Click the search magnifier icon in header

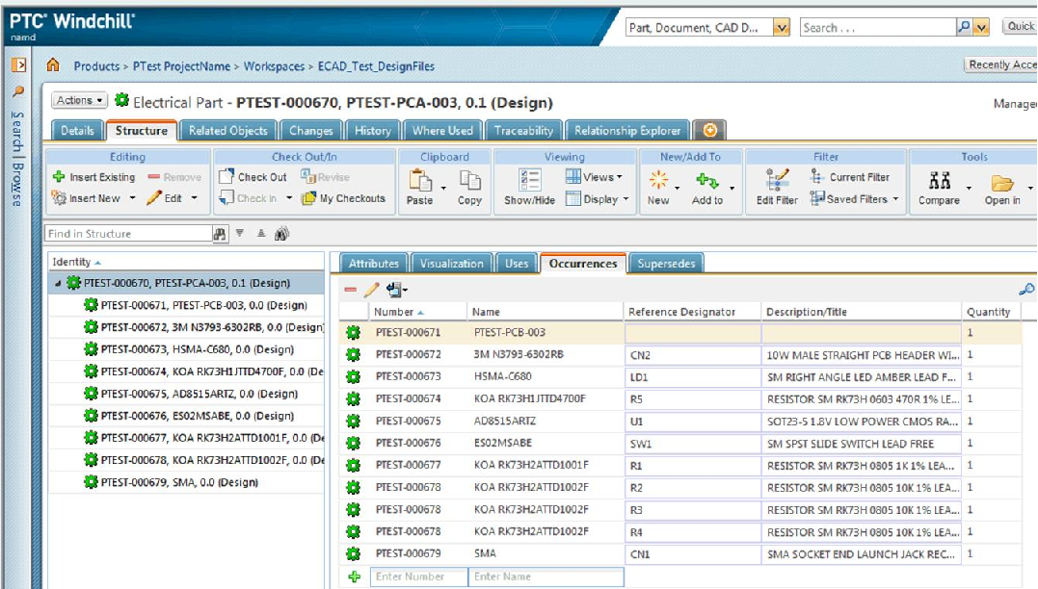965,27
